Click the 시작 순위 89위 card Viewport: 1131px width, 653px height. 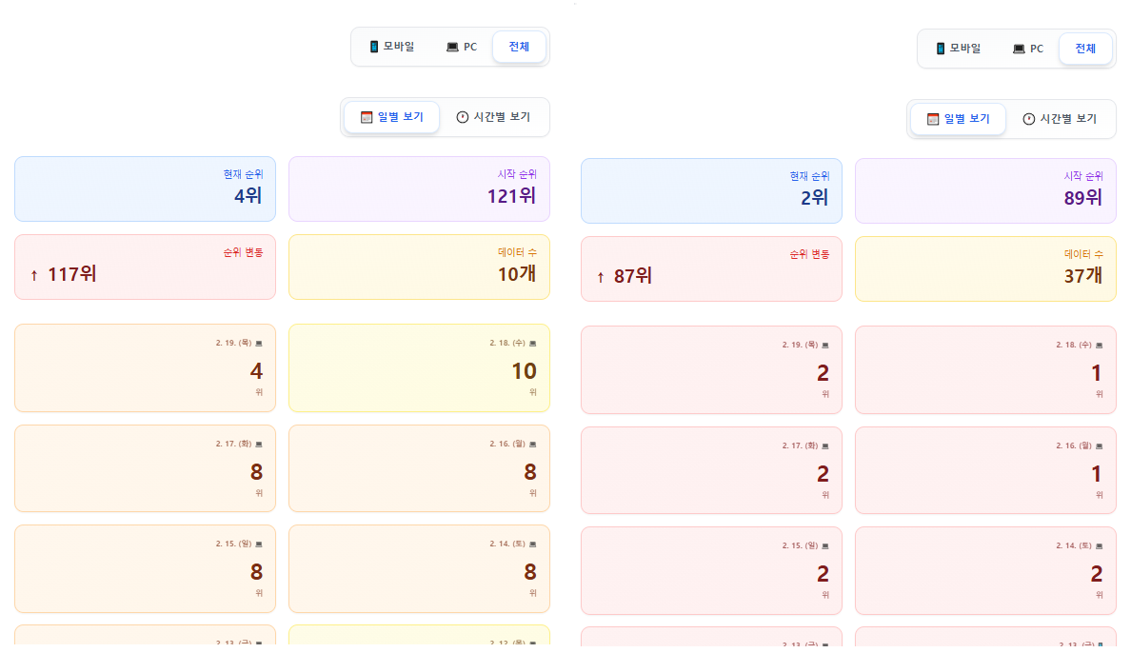coord(985,190)
